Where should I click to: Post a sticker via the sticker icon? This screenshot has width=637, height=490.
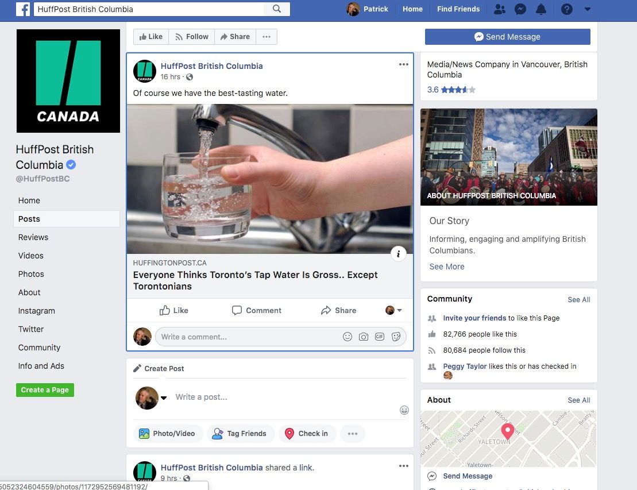(396, 337)
